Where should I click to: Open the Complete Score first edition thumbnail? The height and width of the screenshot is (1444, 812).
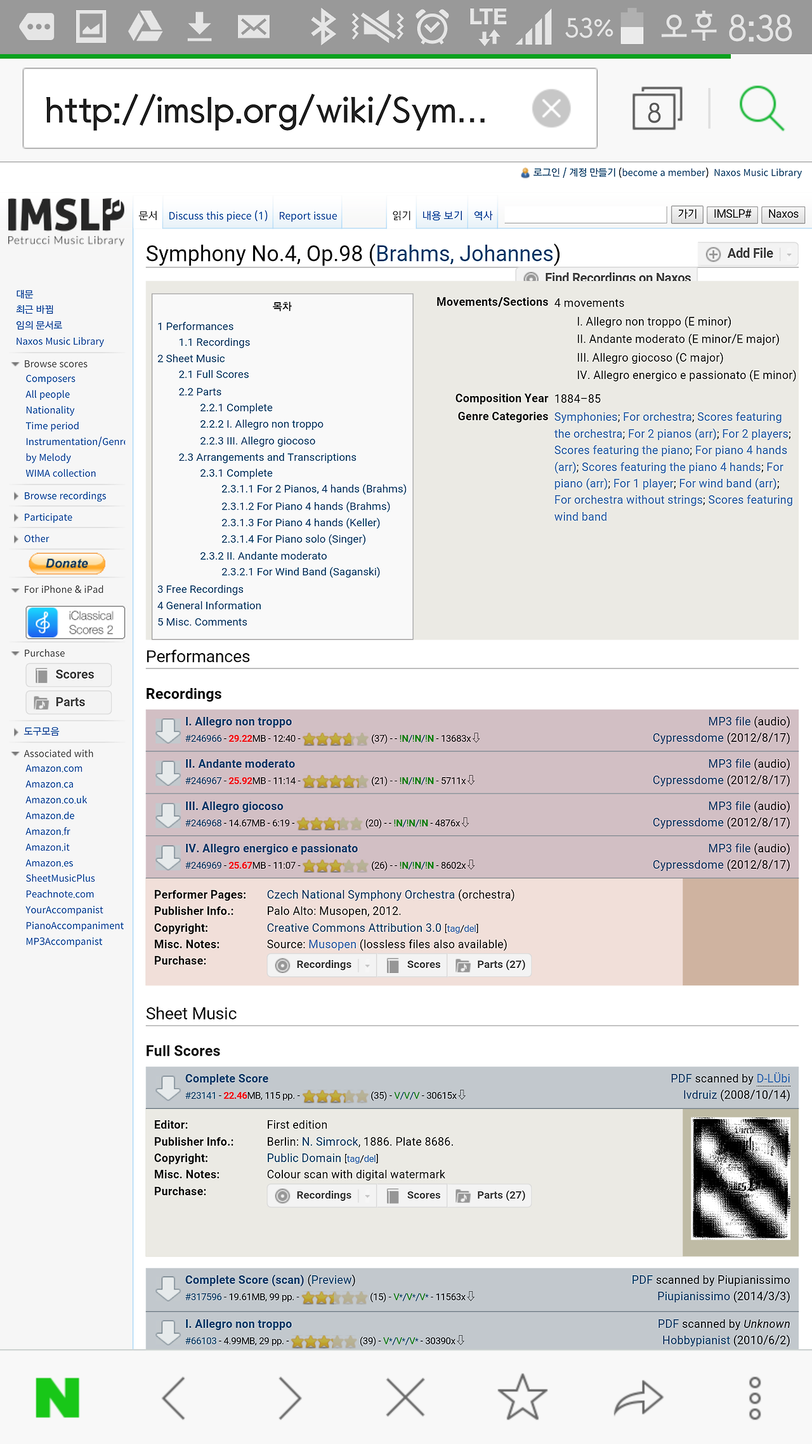(x=741, y=1178)
